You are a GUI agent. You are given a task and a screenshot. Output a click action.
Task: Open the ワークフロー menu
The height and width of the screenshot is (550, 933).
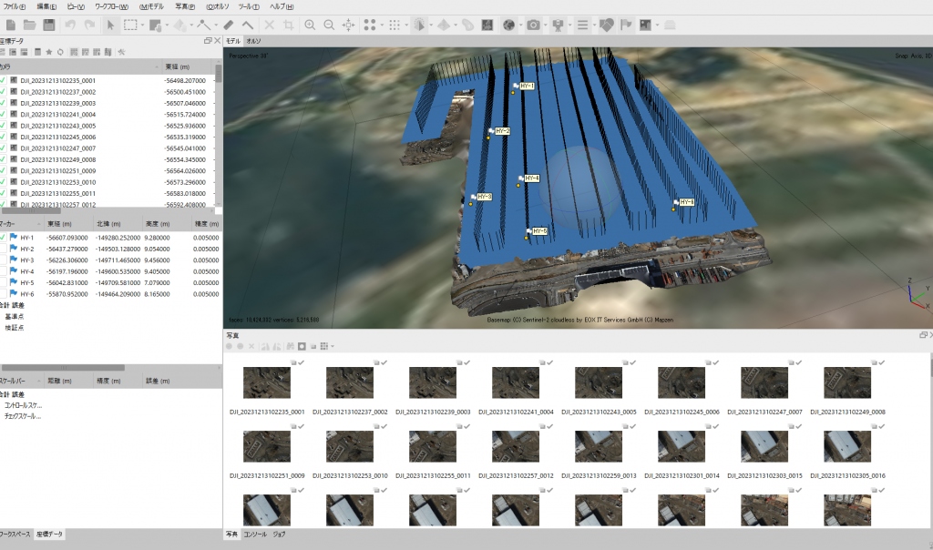click(x=111, y=6)
